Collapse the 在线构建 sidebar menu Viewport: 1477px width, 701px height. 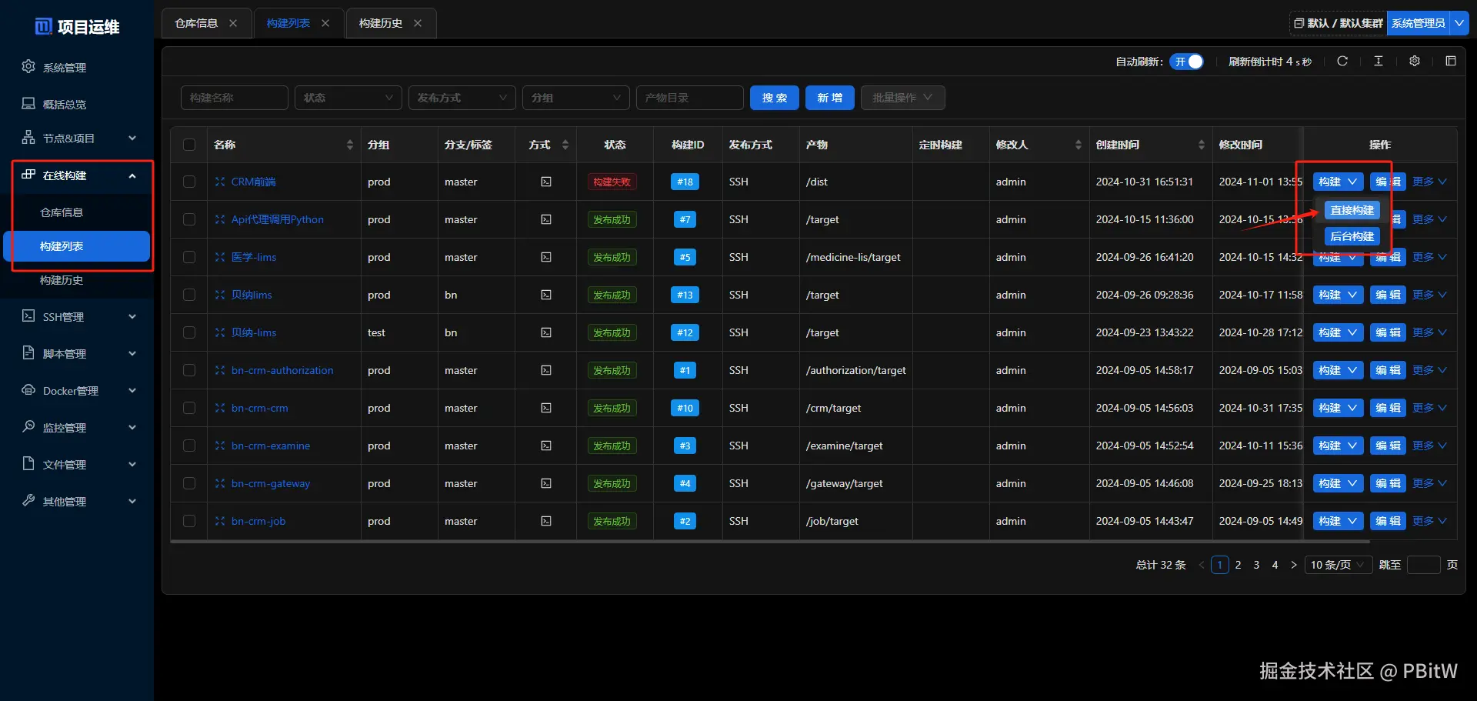[x=77, y=175]
